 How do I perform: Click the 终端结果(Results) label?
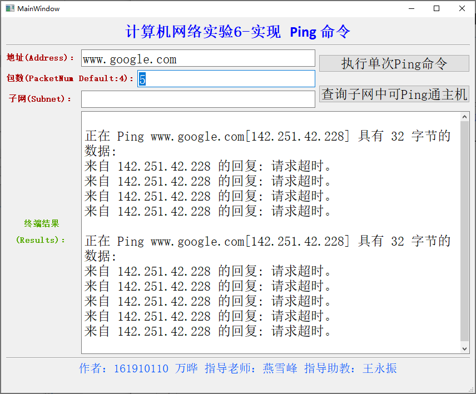tap(41, 230)
